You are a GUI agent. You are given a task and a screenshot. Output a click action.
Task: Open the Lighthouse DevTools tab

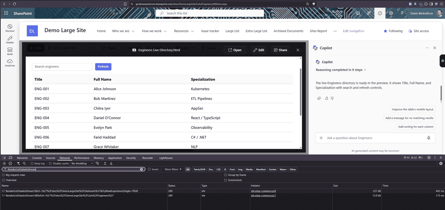tap(166, 158)
